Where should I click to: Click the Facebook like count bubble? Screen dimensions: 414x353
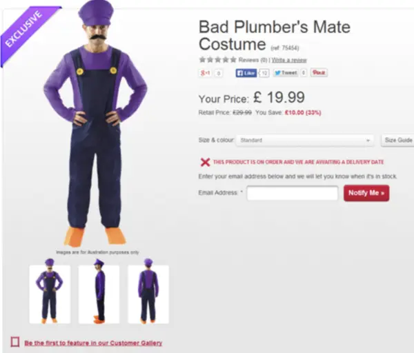(x=264, y=73)
